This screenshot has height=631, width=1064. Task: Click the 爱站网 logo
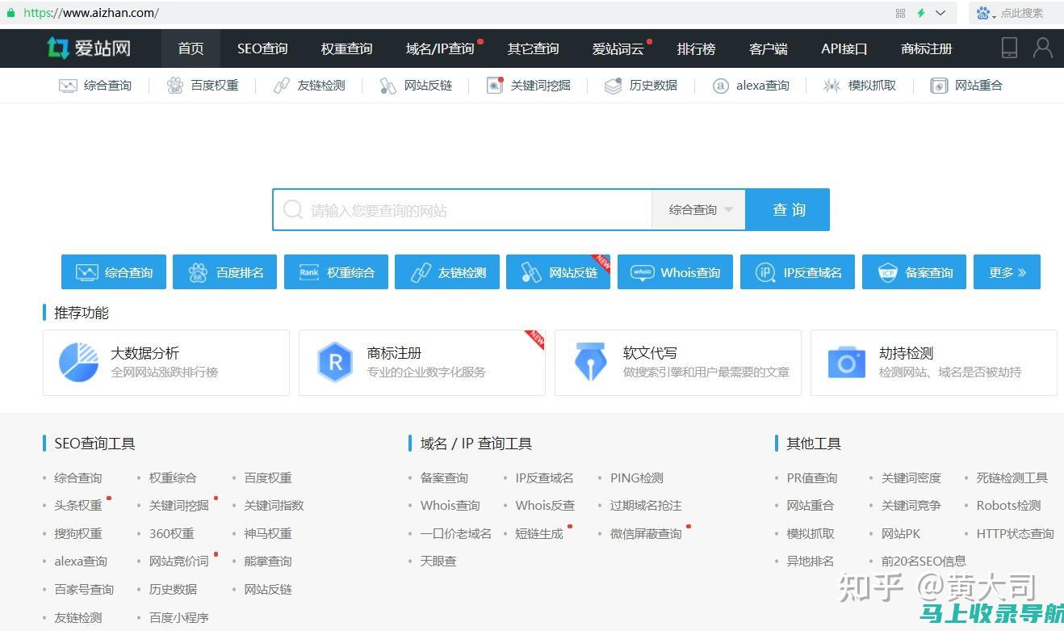click(89, 48)
